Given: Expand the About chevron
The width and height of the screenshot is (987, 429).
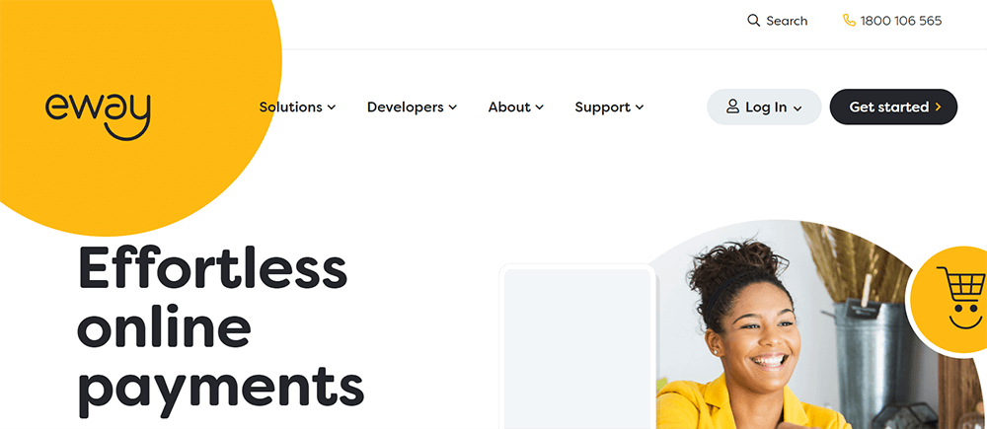Looking at the screenshot, I should pyautogui.click(x=540, y=107).
